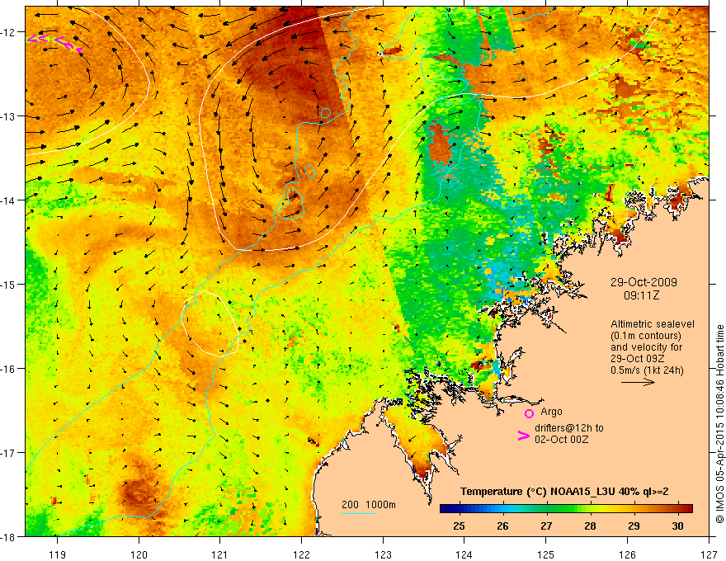Click the '120' longitude axis label

[139, 554]
